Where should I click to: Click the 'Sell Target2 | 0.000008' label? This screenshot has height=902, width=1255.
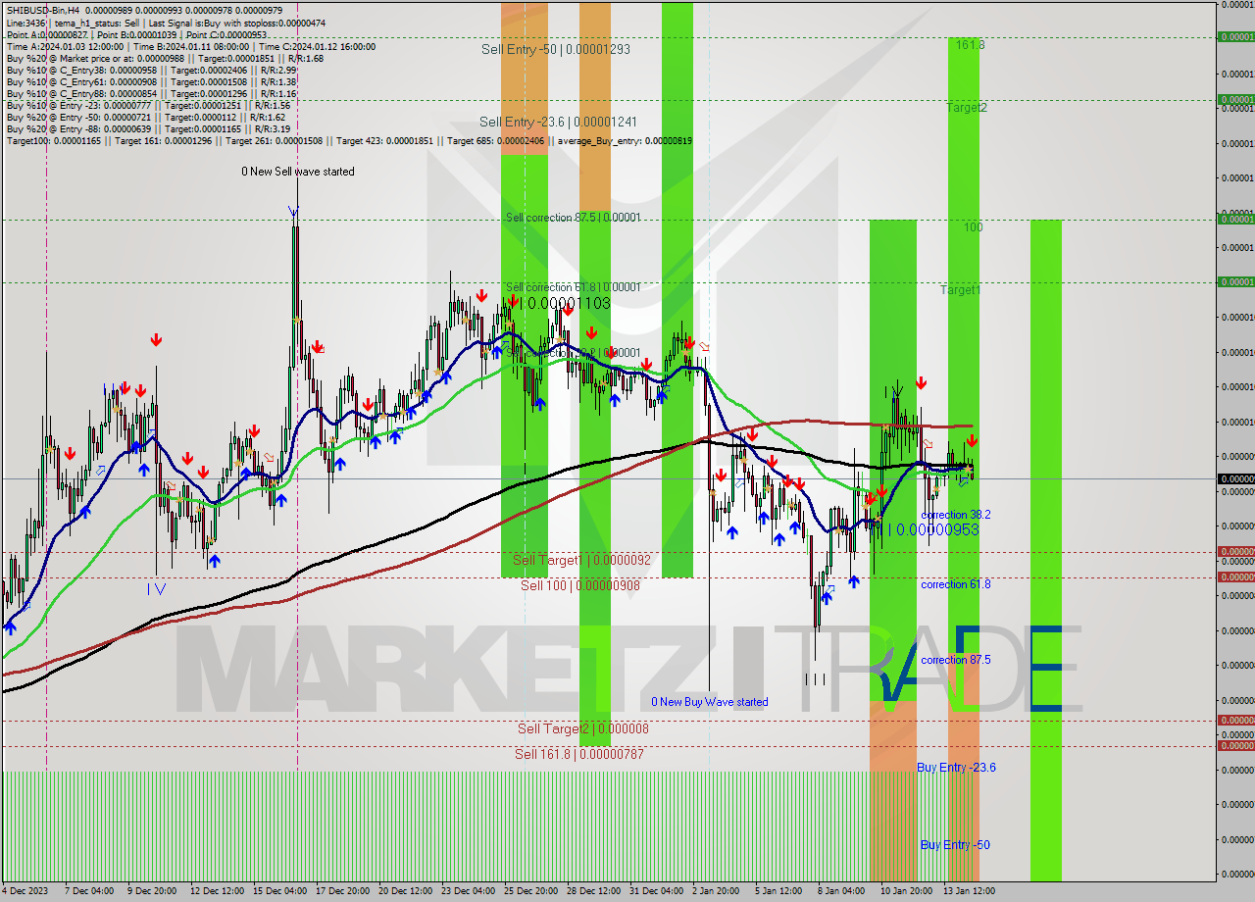click(582, 728)
